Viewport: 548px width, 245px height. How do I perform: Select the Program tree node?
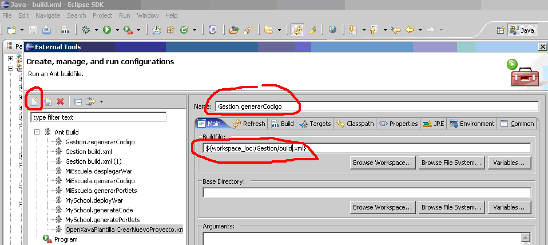(66, 239)
